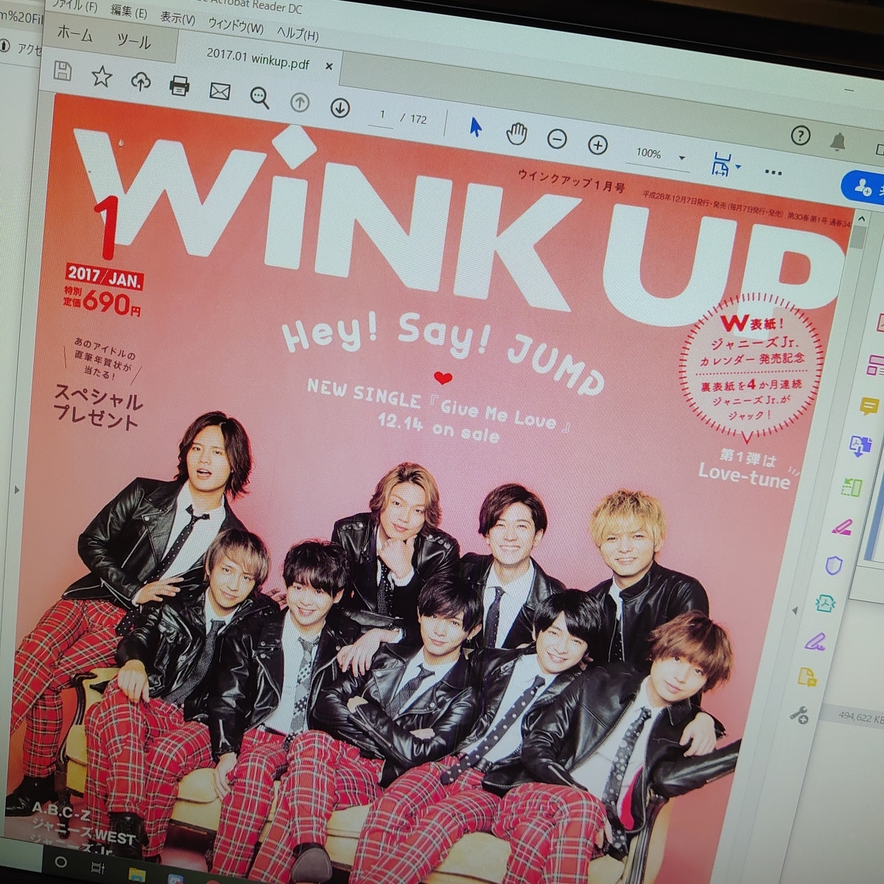Open dropdown arrow beside fit-page icon
Screen dimensions: 884x884
738,168
